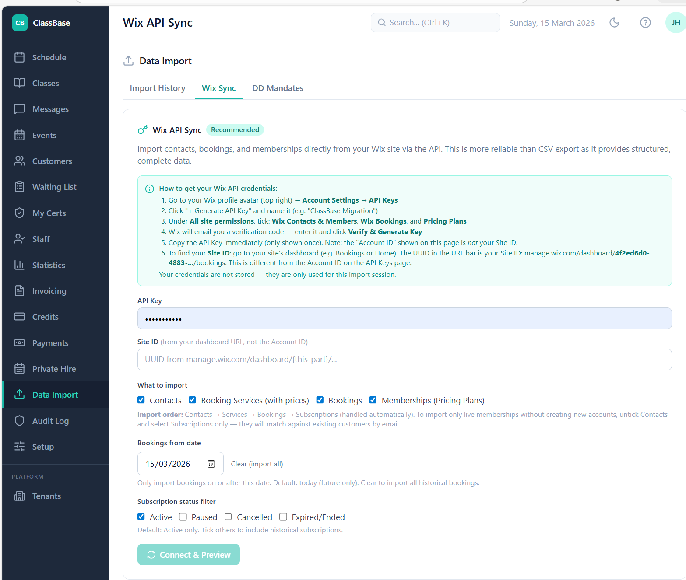Open help via the question mark icon
Image resolution: width=686 pixels, height=580 pixels.
click(645, 23)
